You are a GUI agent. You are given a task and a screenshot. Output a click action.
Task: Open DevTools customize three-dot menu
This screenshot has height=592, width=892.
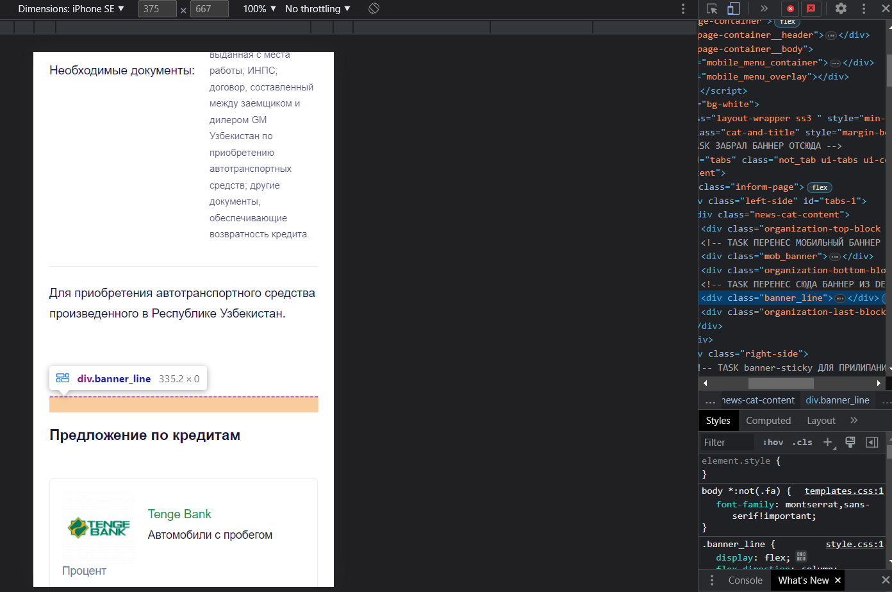pyautogui.click(x=864, y=8)
